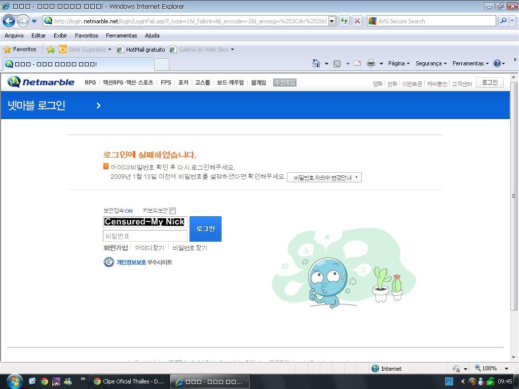Open the Segurança command menu
The image size is (519, 389).
431,63
